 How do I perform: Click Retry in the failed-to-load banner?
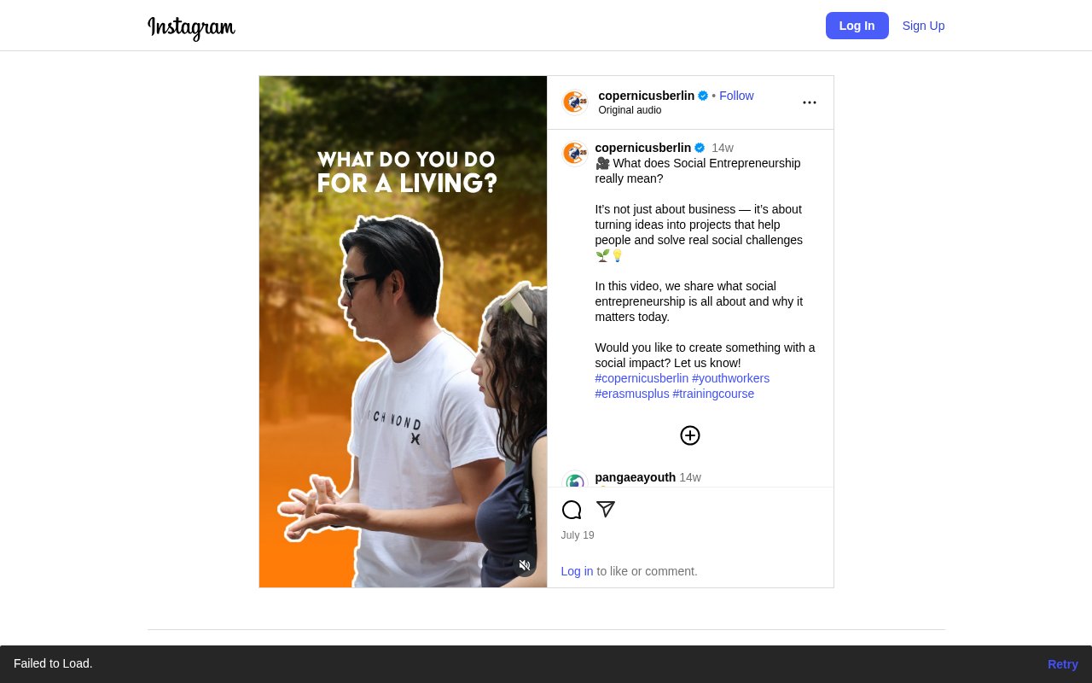click(x=1062, y=664)
